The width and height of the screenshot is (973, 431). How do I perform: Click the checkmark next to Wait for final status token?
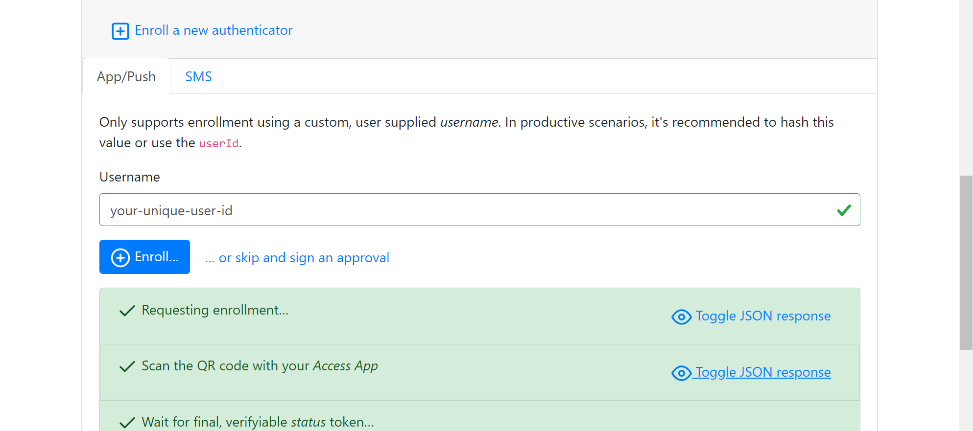click(127, 423)
